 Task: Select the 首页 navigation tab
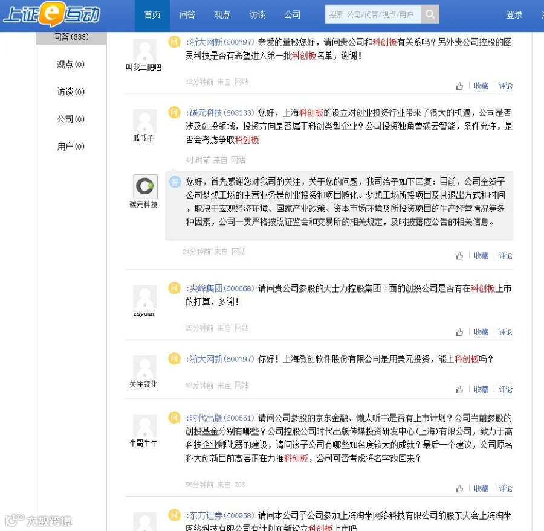pos(152,15)
